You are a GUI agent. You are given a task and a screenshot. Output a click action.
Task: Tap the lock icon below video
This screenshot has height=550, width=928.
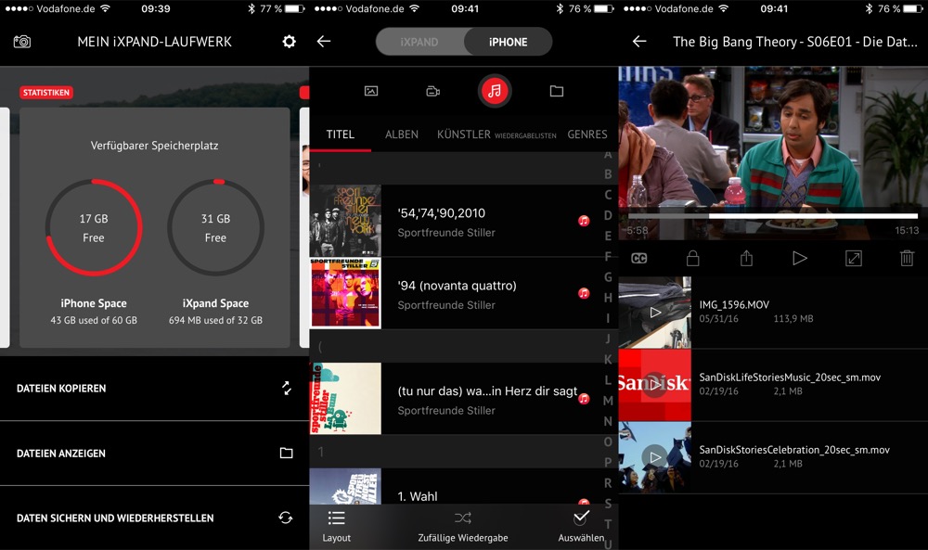pyautogui.click(x=693, y=259)
